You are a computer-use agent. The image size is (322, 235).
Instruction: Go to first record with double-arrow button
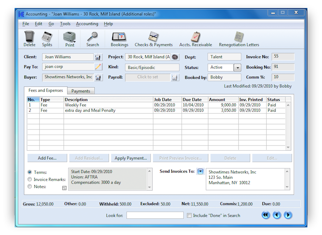click(266, 215)
